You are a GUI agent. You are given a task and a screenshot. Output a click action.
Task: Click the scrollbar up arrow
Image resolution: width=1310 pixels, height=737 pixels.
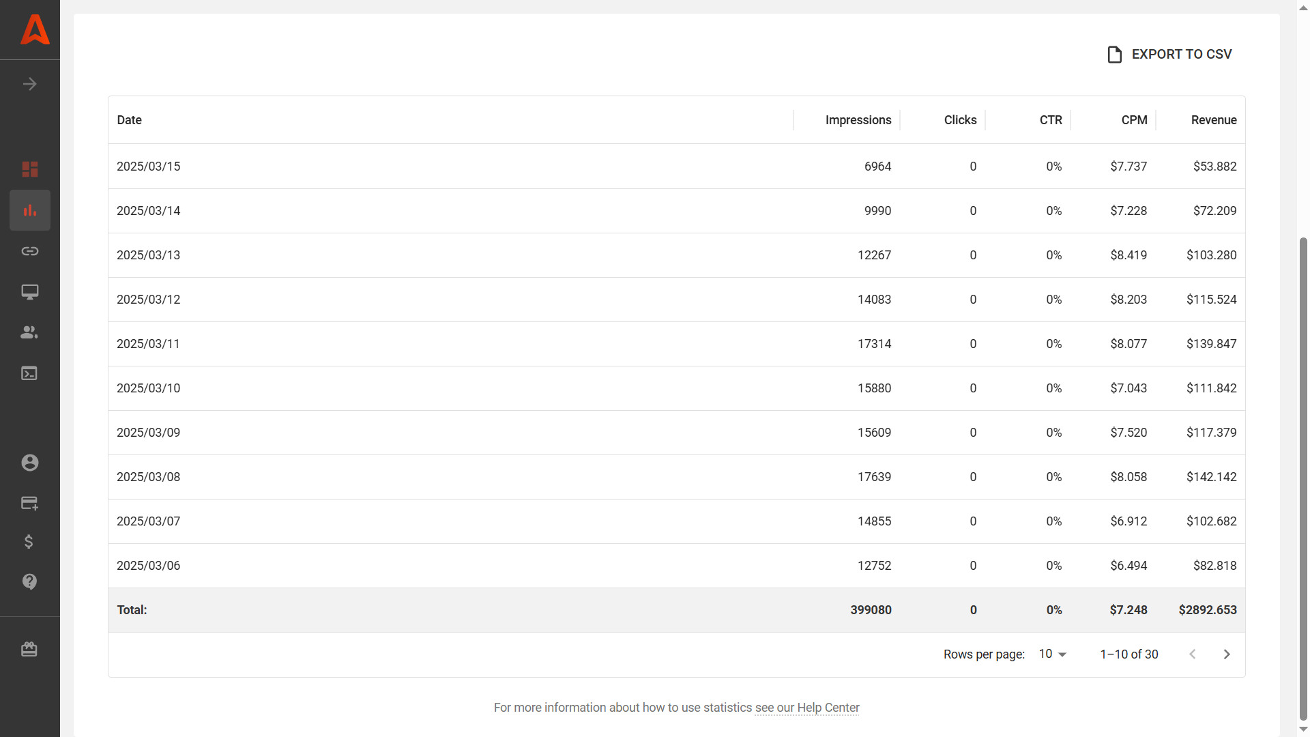tap(1302, 7)
